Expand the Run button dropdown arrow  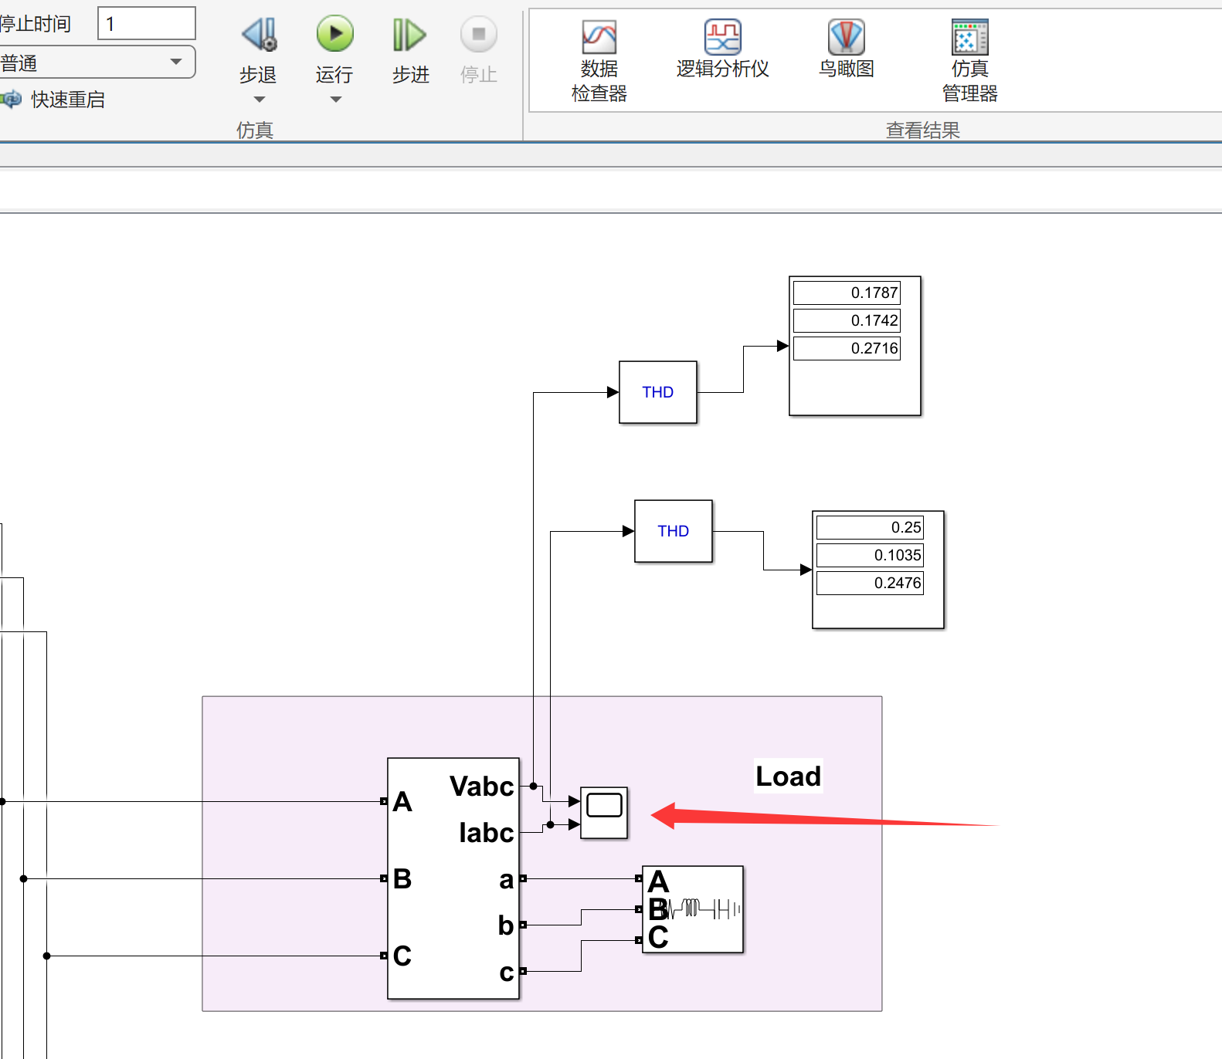335,100
